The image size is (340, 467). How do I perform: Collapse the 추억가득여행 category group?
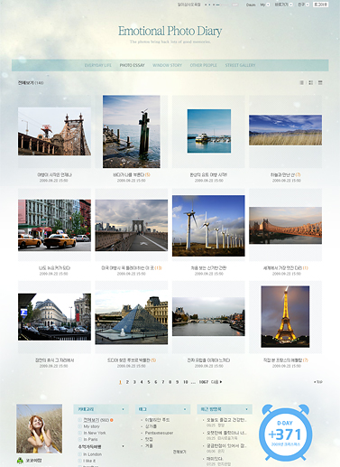coord(123,446)
